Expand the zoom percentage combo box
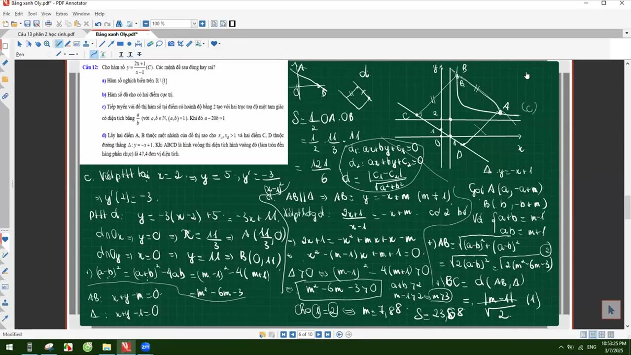This screenshot has height=355, width=631. [x=194, y=24]
